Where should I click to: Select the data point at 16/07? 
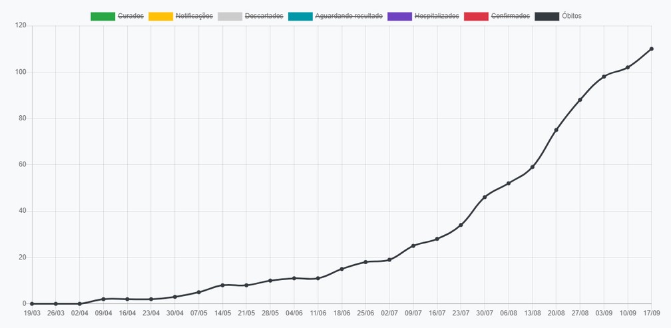point(437,239)
